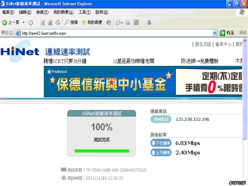Click the History clock icon

(x=108, y=23)
